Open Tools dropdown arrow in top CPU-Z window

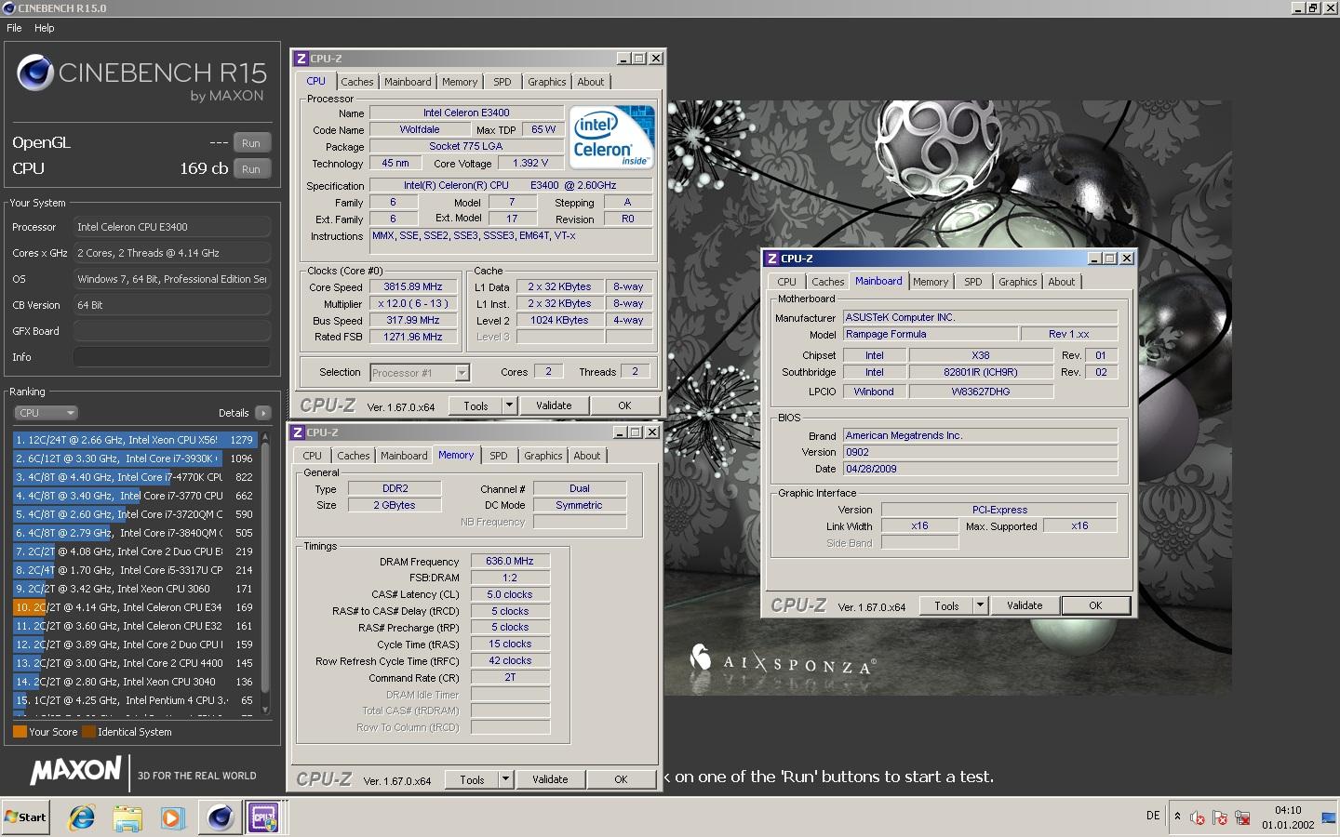[x=509, y=405]
